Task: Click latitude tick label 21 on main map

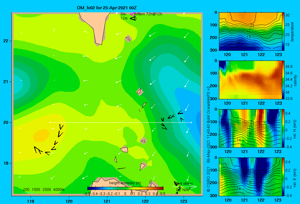Action: [6, 82]
